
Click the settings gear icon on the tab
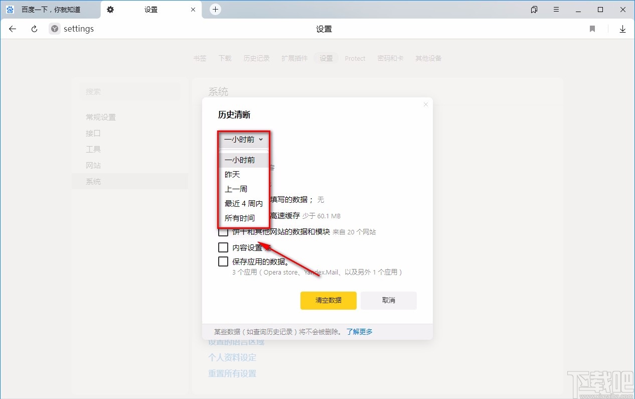coord(110,9)
